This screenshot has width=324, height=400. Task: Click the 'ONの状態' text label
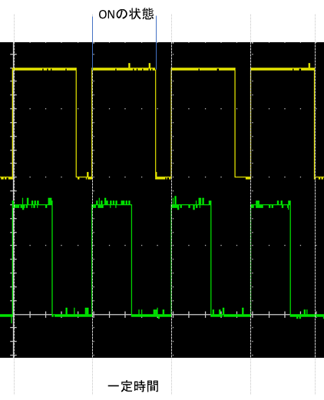pyautogui.click(x=126, y=14)
